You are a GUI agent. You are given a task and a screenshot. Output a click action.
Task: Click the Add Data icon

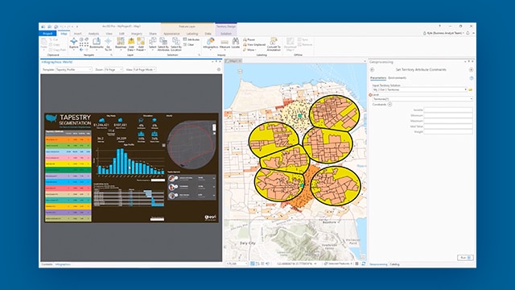(x=130, y=43)
